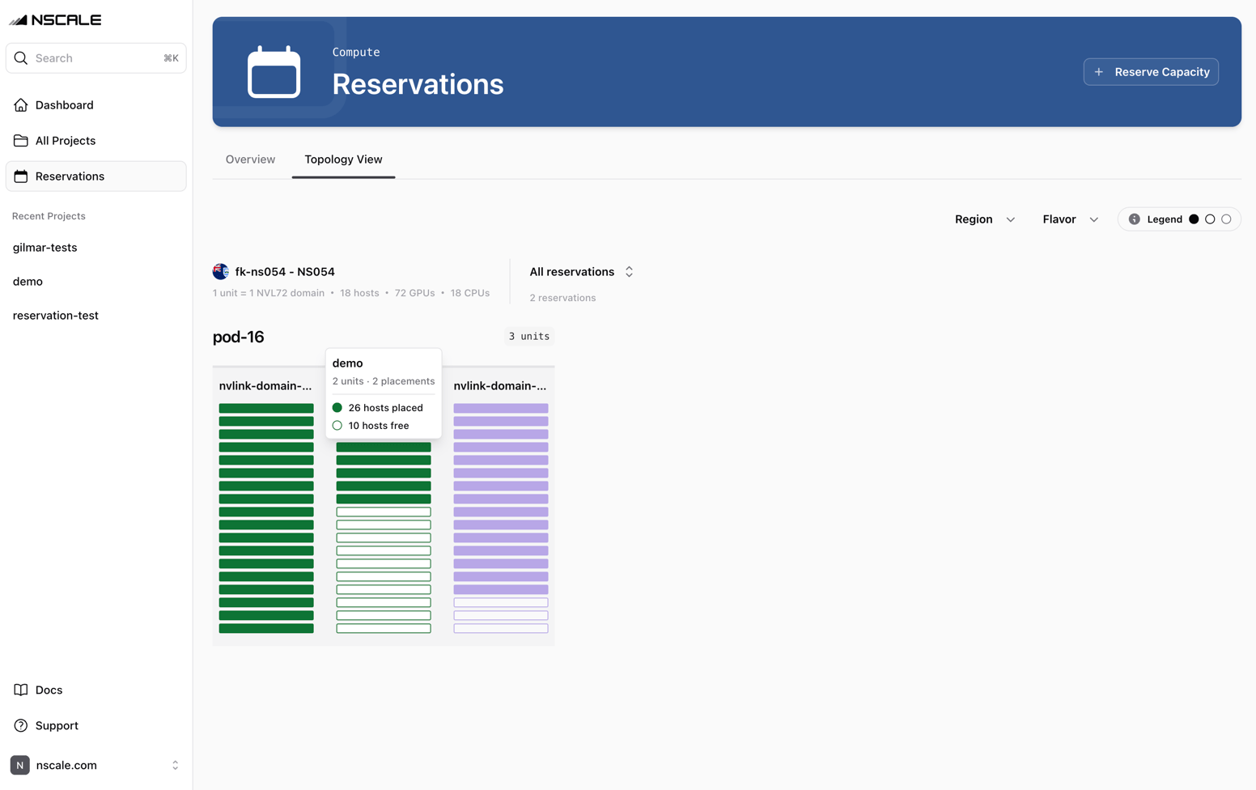
Task: Click the 18 CPUs stat text
Action: pos(470,293)
